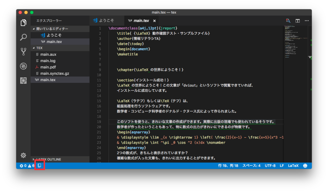
Task: Click the minimap code overview
Action: tap(296, 42)
